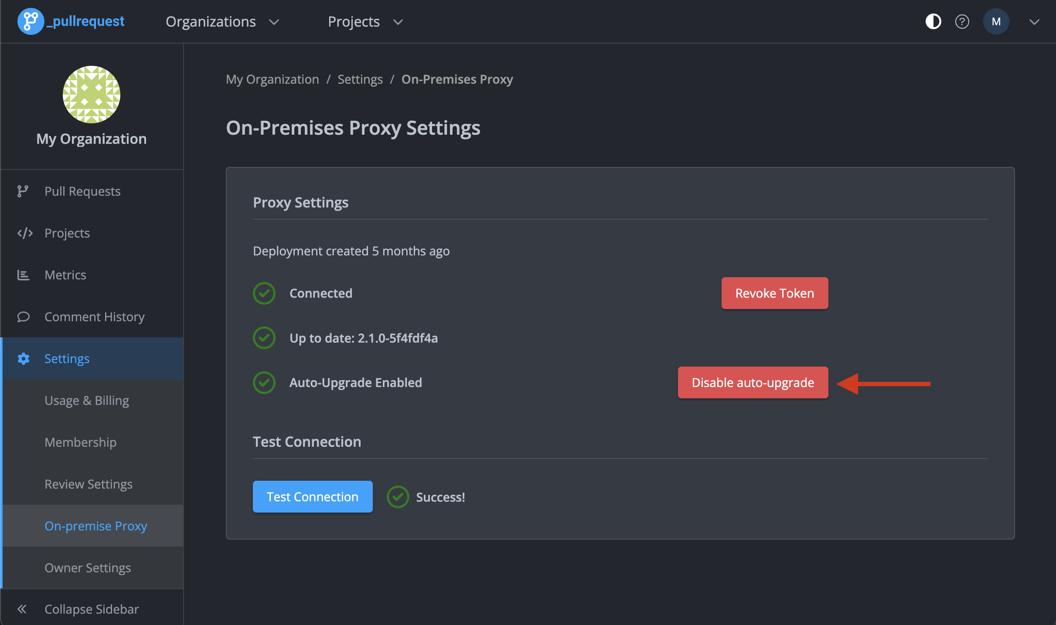Click On-Premises Proxy Settings page title
This screenshot has width=1056, height=625.
(x=353, y=128)
